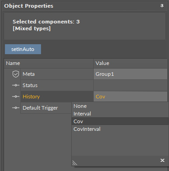Edit the Meta value Group1 field

(x=130, y=74)
